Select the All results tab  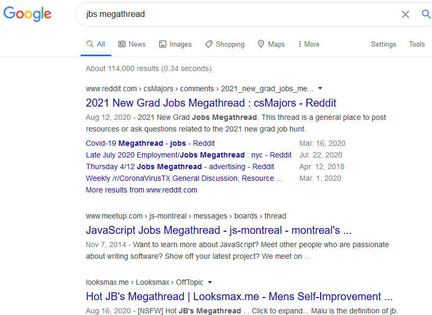(x=96, y=45)
